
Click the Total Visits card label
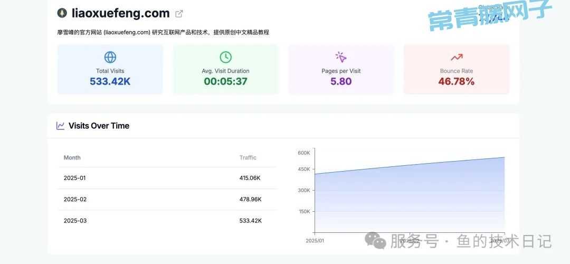(110, 71)
